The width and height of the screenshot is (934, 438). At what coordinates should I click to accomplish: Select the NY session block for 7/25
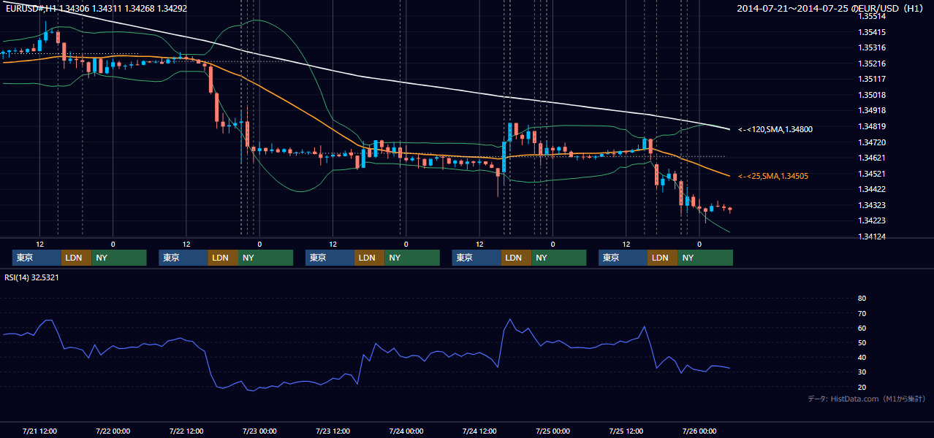coord(705,258)
